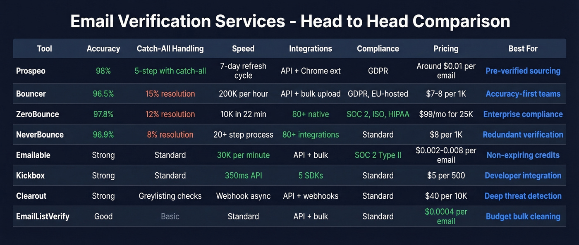Click the Non-expiring credits link for Emailable

523,155
